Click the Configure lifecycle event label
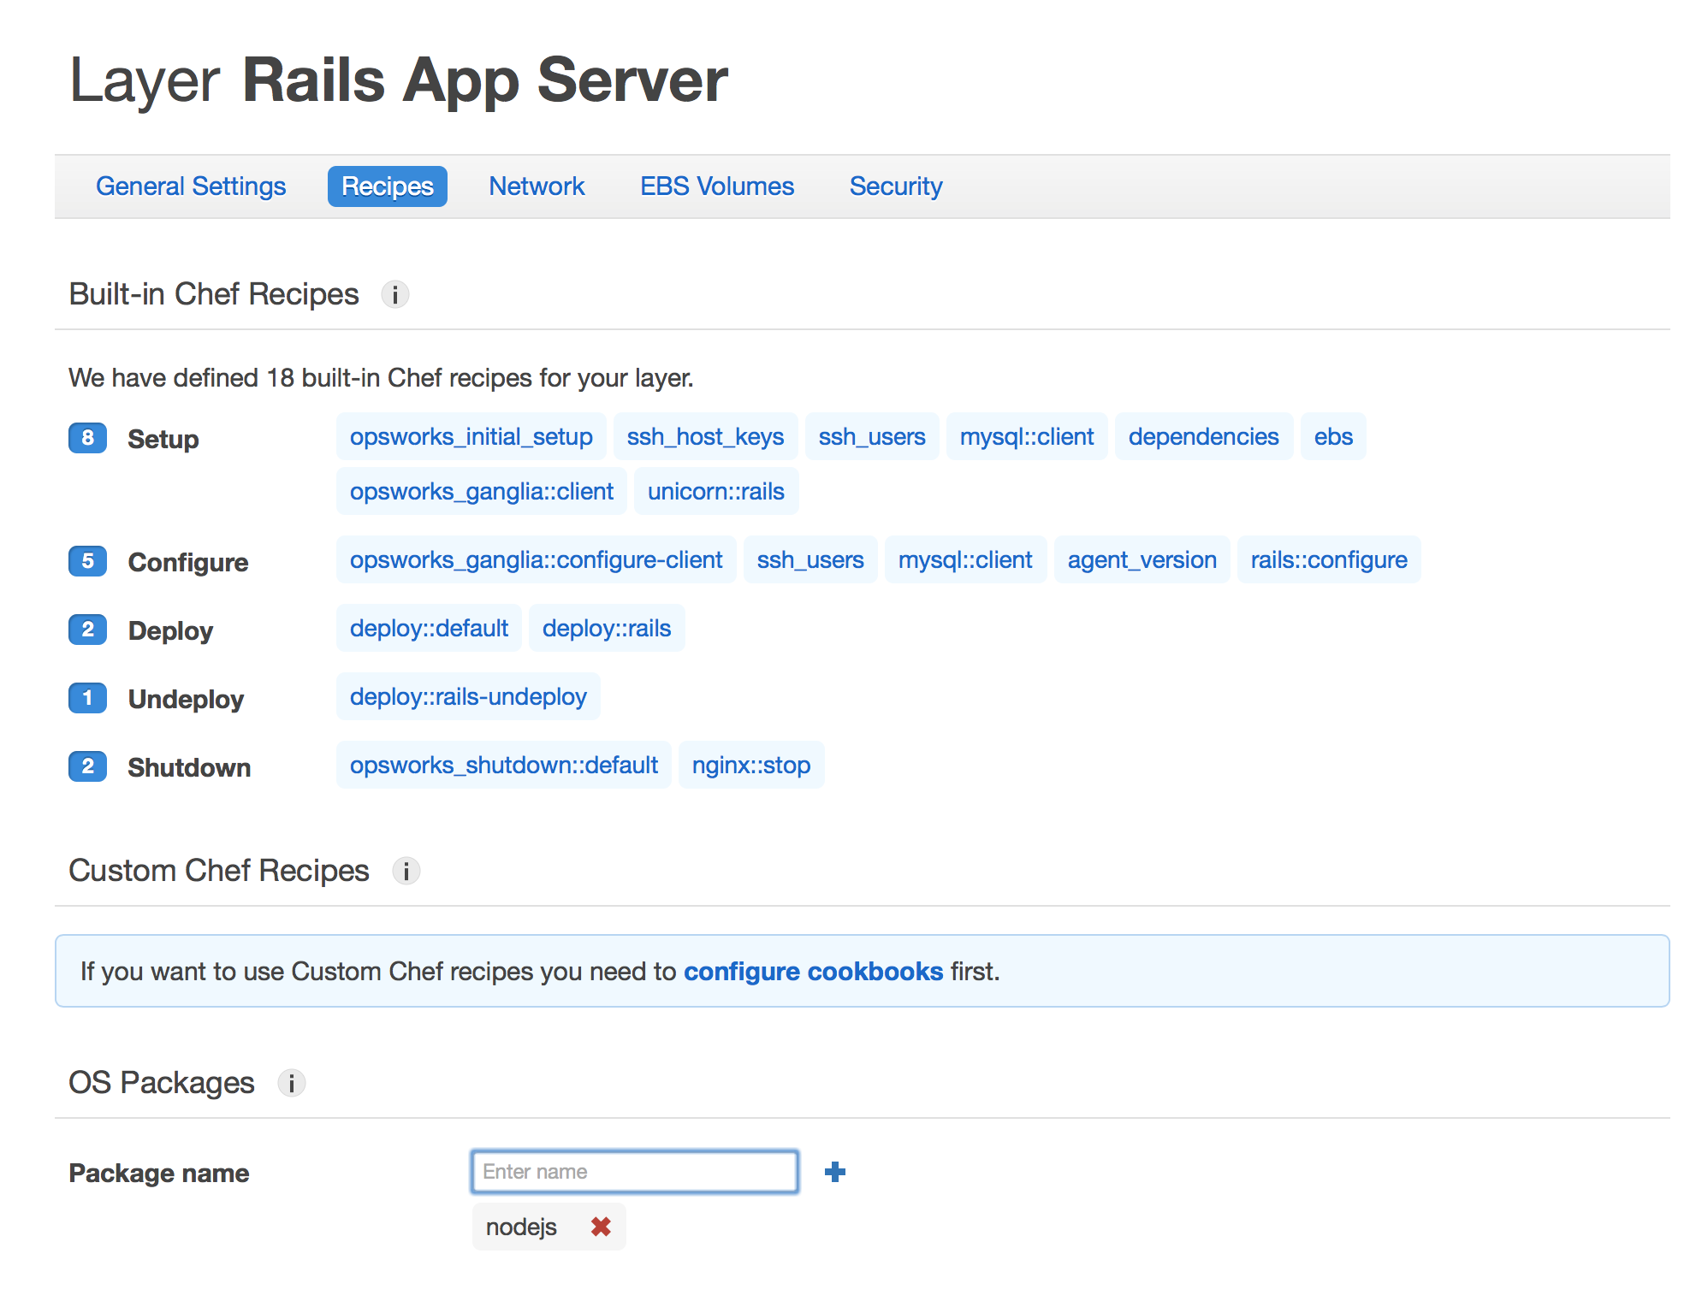This screenshot has height=1295, width=1708. tap(188, 562)
